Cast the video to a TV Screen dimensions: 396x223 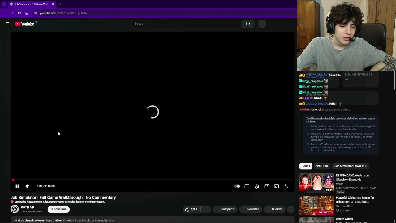[x=277, y=186]
